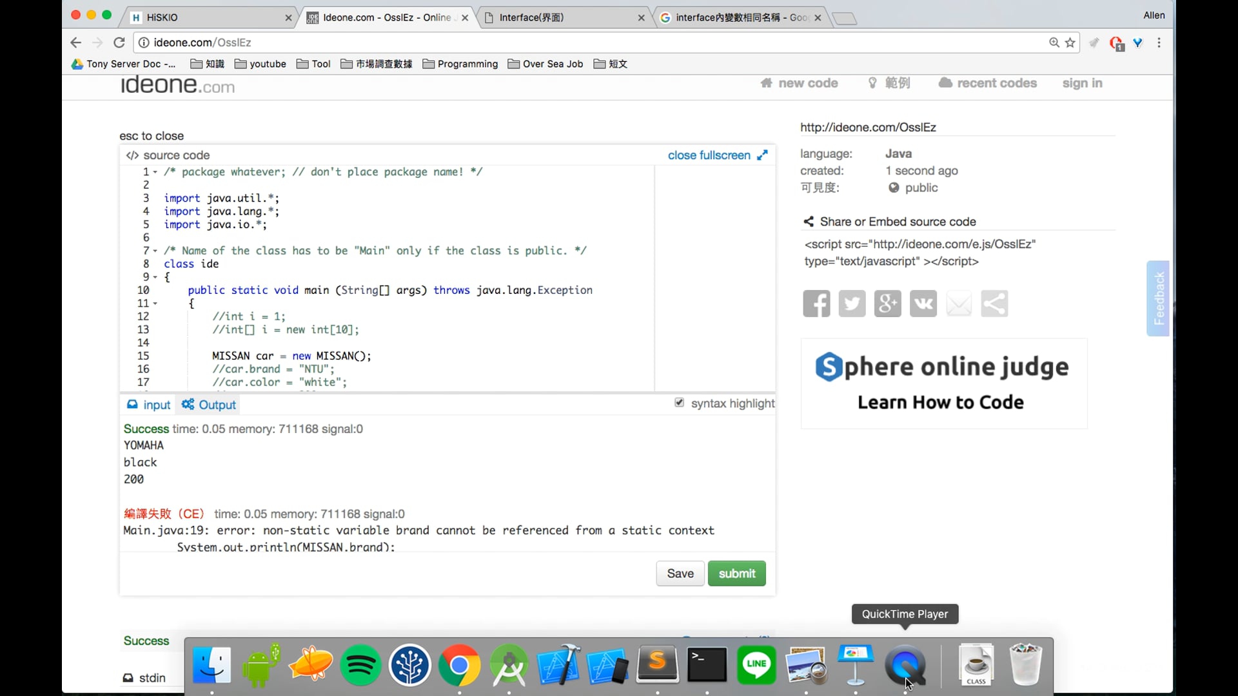Toggle the syntax highlight checkbox
Viewport: 1238px width, 696px height.
(679, 403)
